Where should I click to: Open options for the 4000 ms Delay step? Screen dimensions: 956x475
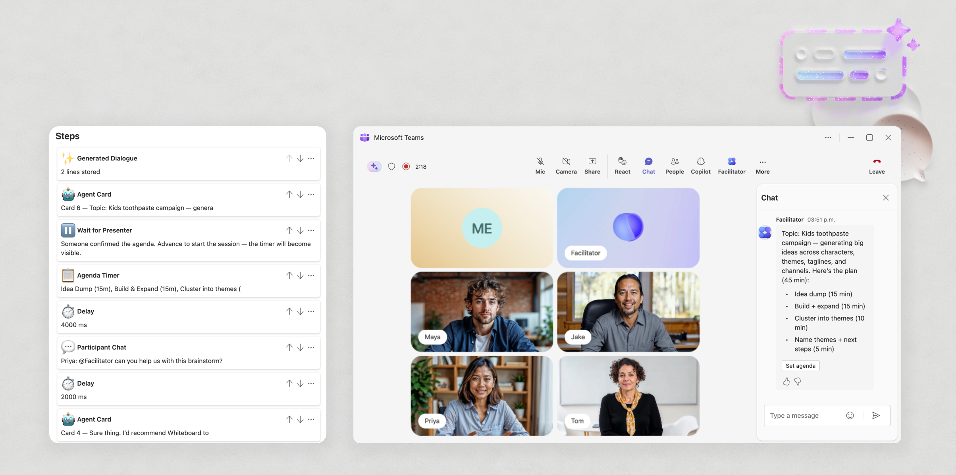pyautogui.click(x=311, y=311)
